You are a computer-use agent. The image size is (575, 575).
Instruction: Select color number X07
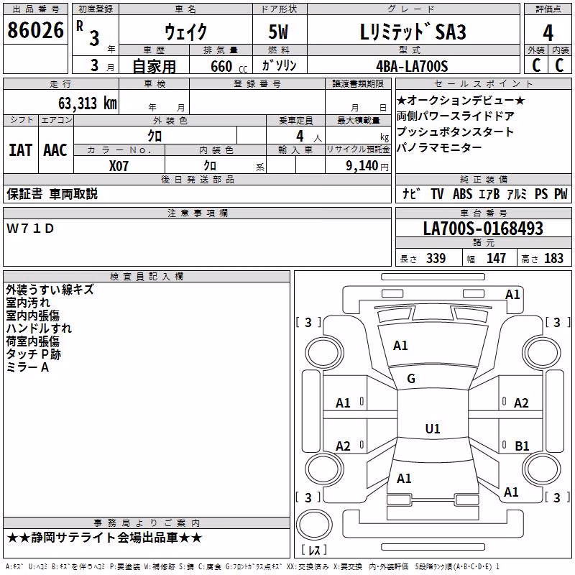click(119, 166)
